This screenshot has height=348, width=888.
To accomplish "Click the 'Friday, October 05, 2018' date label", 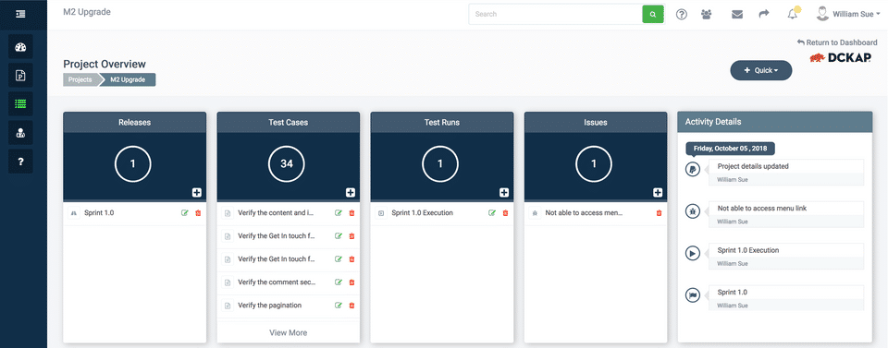I will [731, 149].
